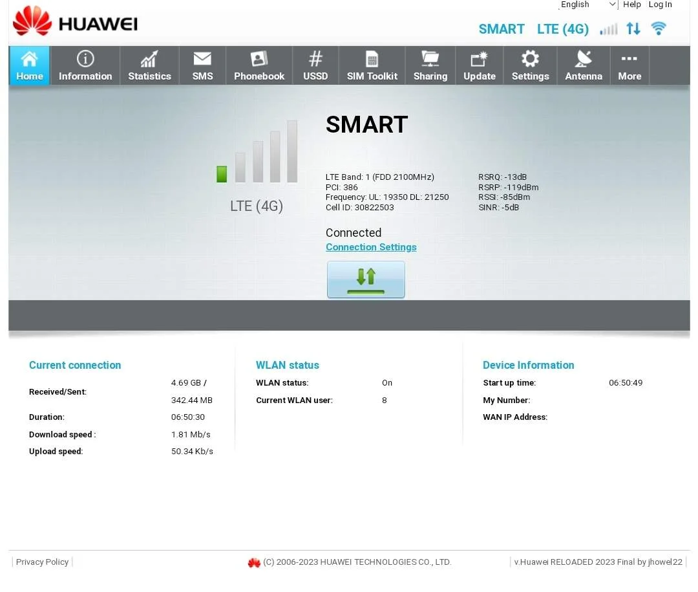Click the RSRP: -119dBm reading

[509, 187]
